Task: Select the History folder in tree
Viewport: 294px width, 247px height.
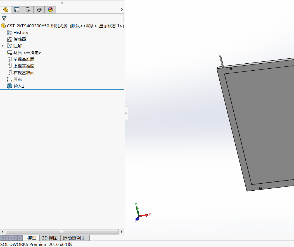Action: [20, 33]
